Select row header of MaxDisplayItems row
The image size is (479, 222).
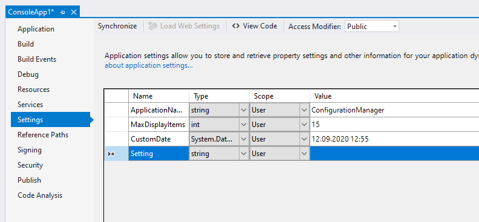[116, 125]
